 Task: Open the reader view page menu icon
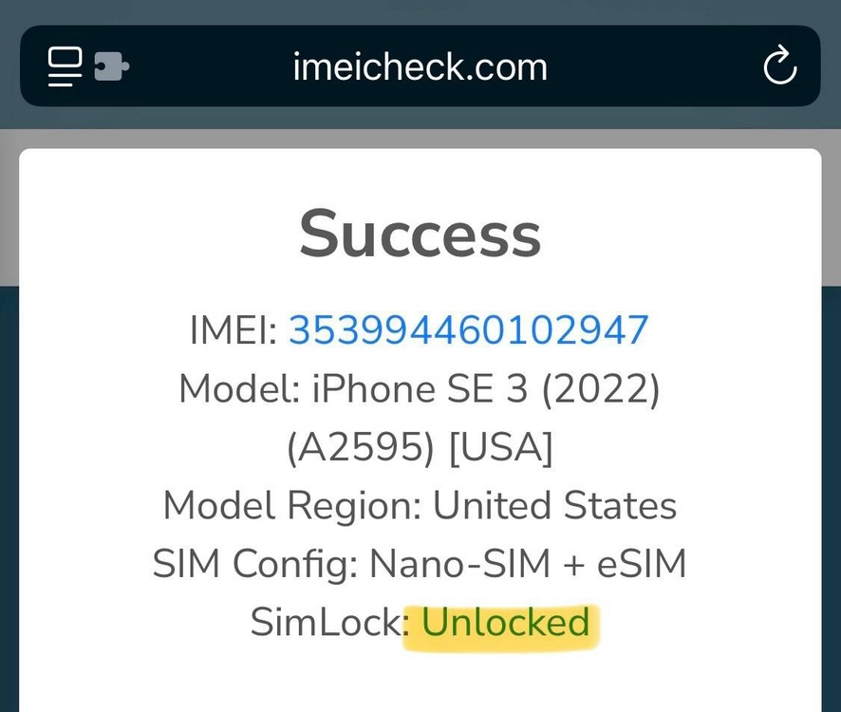pyautogui.click(x=65, y=66)
